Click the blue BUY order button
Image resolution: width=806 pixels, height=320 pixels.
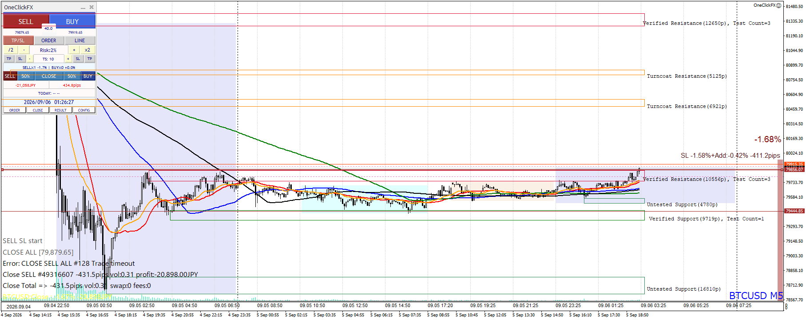[x=72, y=21]
